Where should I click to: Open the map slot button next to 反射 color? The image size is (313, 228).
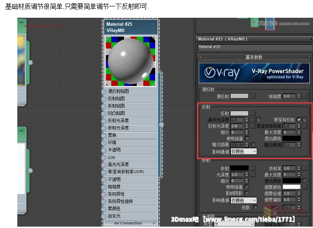[252, 113]
